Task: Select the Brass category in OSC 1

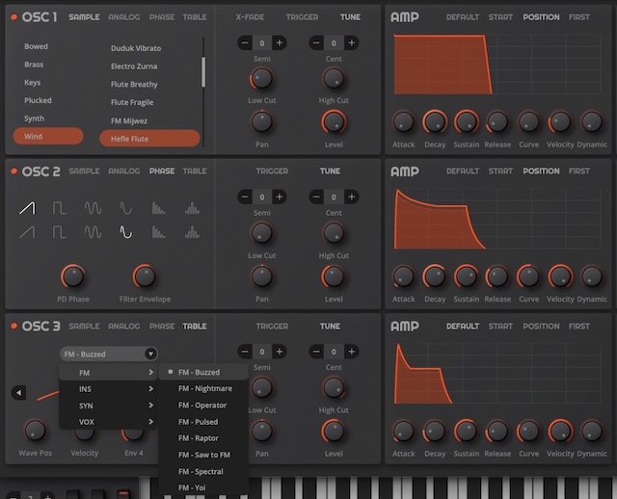Action: coord(36,65)
